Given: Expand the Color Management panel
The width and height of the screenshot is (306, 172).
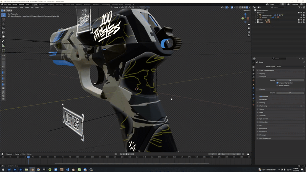Looking at the screenshot, I should tap(264, 138).
